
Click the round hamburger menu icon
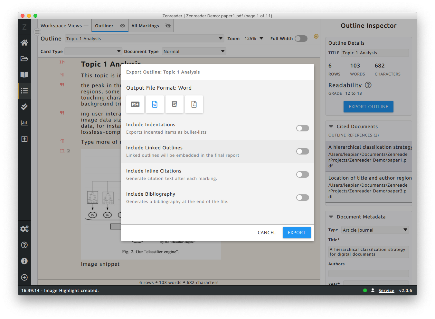tap(37, 32)
